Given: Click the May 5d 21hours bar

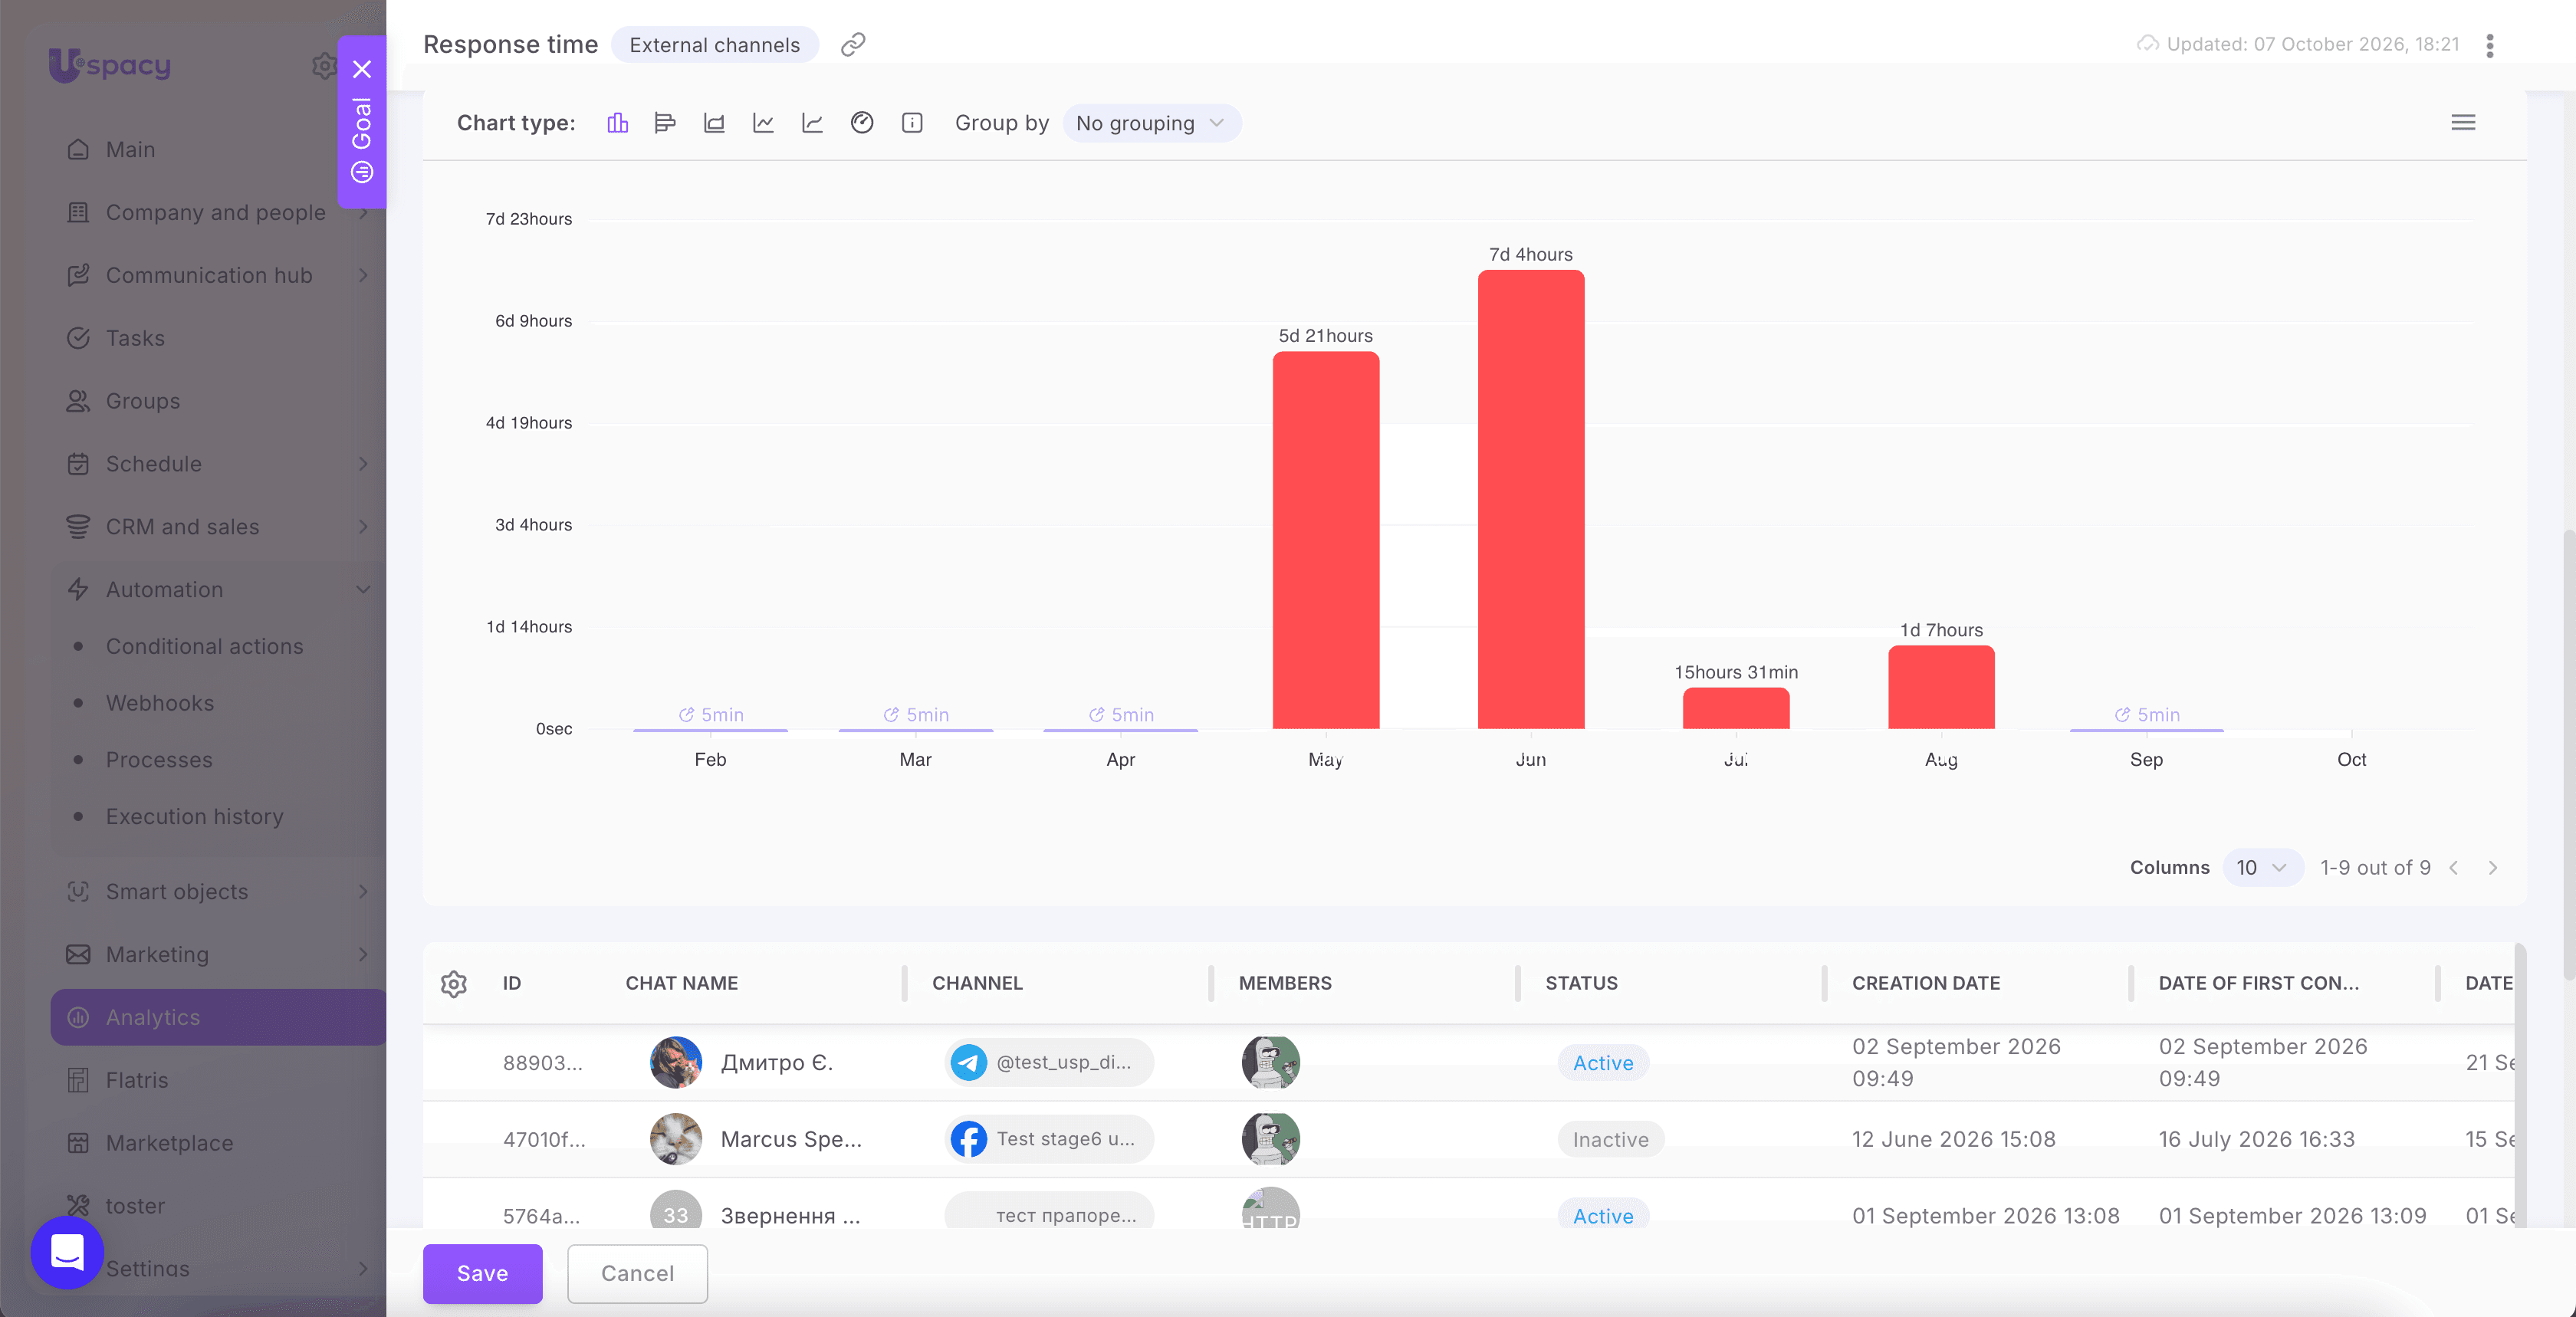Looking at the screenshot, I should click(x=1326, y=540).
